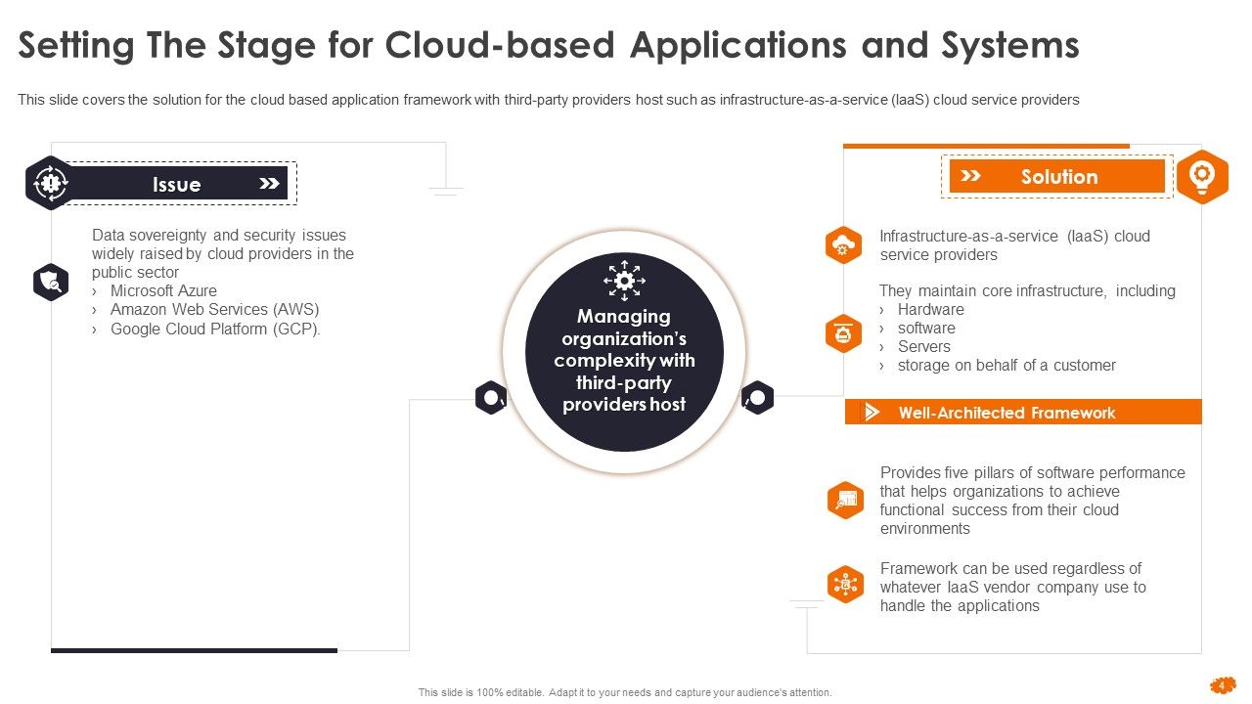Viewport: 1252px width, 704px height.
Task: Open the Issue section header
Action: pos(177,184)
